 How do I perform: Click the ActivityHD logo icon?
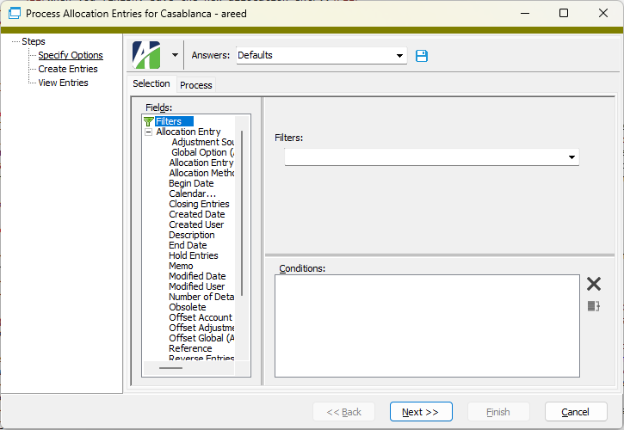tap(146, 55)
